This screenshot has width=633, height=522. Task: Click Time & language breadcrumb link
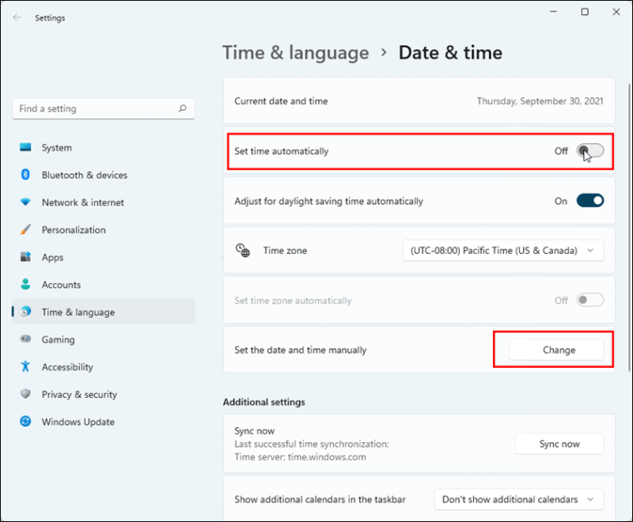pyautogui.click(x=296, y=52)
